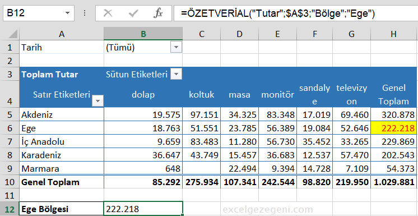Open Sütun Etiketleri filter dropdown

(176, 74)
